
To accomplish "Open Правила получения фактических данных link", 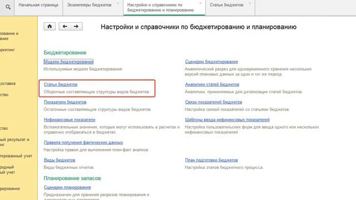I will [x=83, y=142].
